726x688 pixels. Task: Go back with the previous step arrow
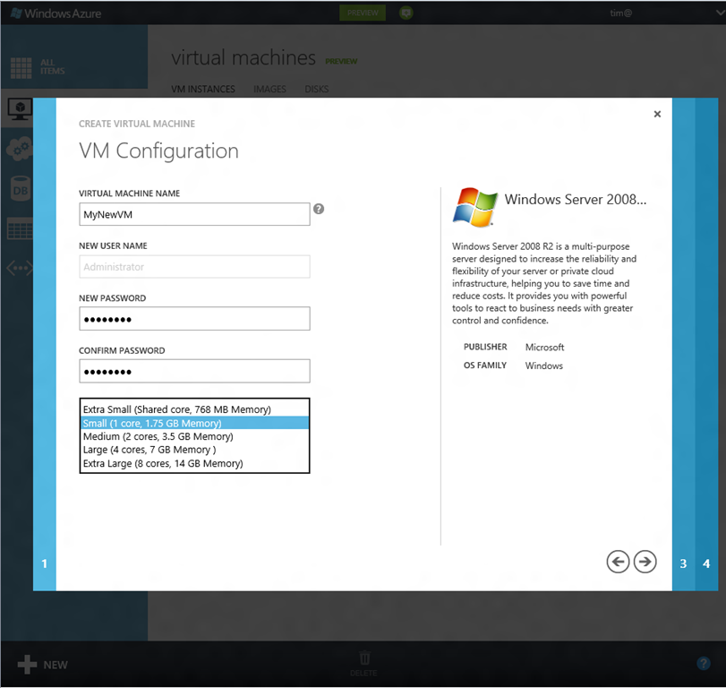618,562
